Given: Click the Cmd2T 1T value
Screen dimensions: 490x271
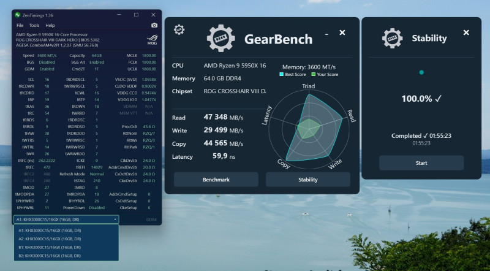Looking at the screenshot, I should click(x=97, y=69).
